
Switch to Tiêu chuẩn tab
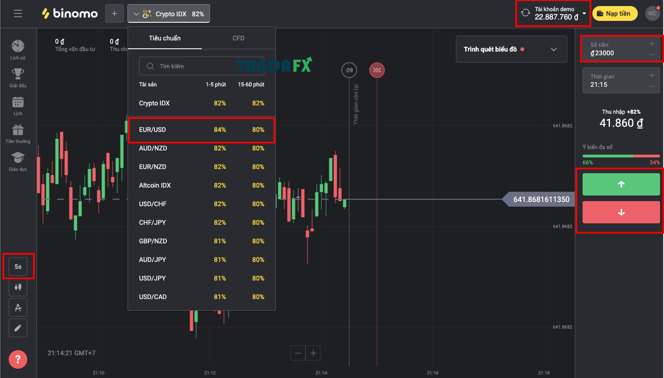point(165,38)
